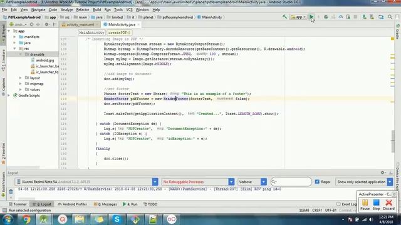Clear logcat with the trash icon
This screenshot has height=225, width=401.
coord(11,191)
